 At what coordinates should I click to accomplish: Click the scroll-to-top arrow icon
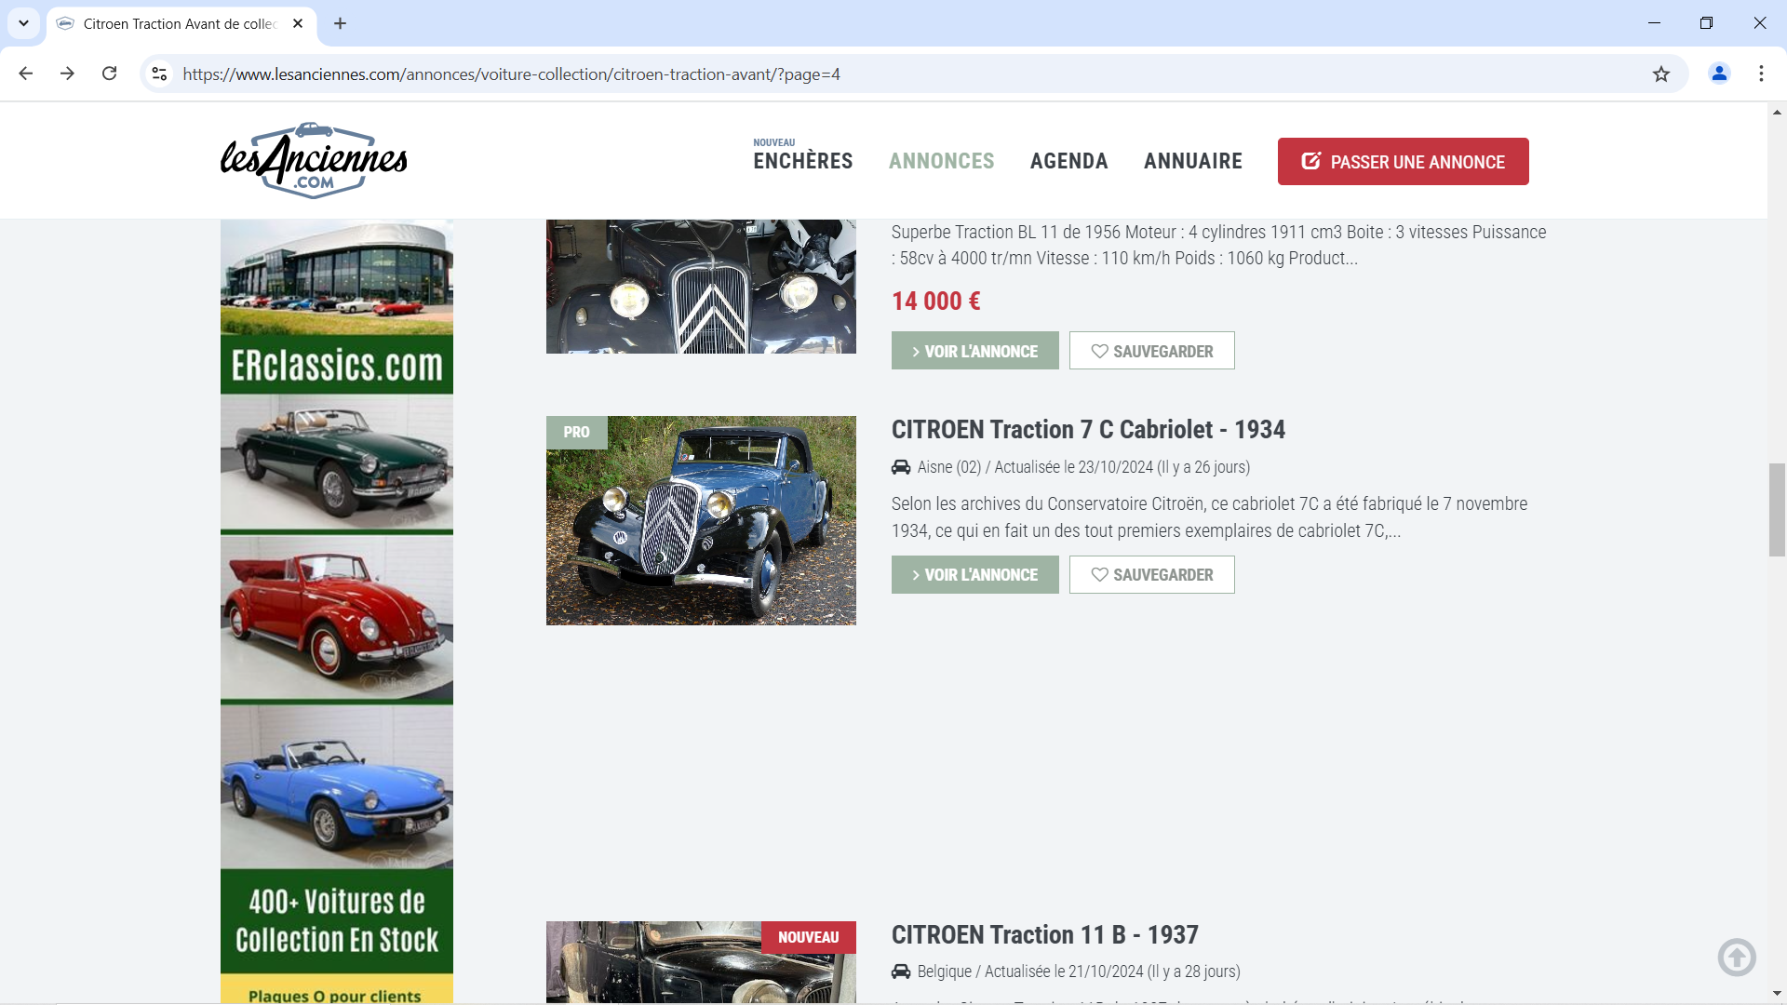tap(1736, 957)
